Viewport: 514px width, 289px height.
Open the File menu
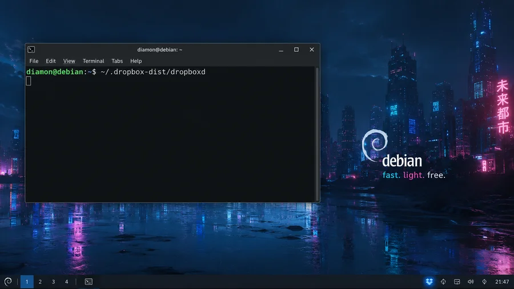coord(34,61)
